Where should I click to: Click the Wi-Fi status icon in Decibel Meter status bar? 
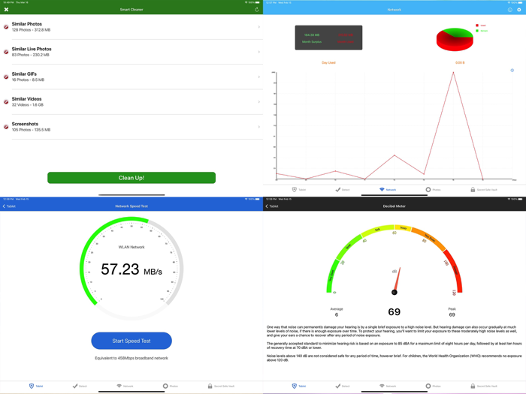point(509,199)
